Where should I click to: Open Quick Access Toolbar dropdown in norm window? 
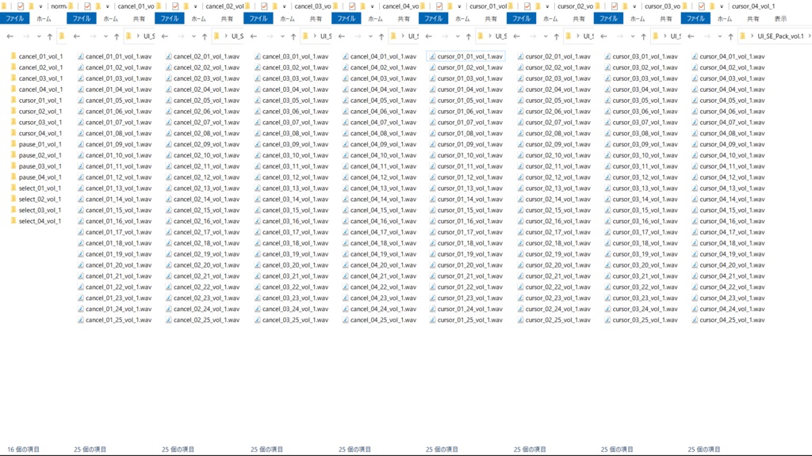click(40, 6)
